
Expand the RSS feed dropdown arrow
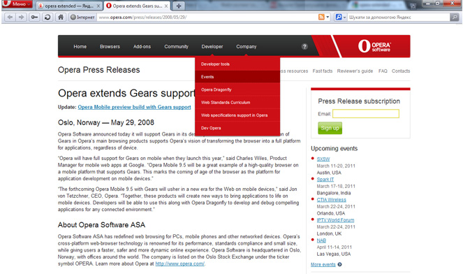click(x=328, y=17)
